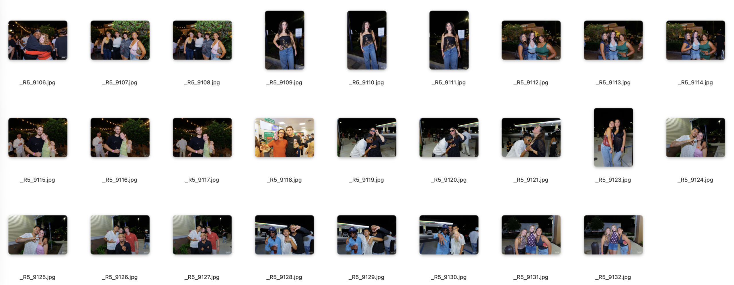Image resolution: width=734 pixels, height=285 pixels.
Task: Click the file name _R5_9129.jpg
Action: click(x=366, y=277)
